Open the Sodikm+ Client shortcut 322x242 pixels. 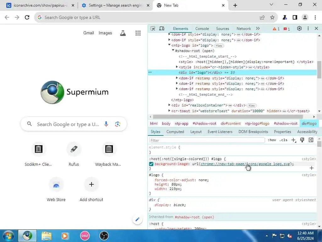38,154
